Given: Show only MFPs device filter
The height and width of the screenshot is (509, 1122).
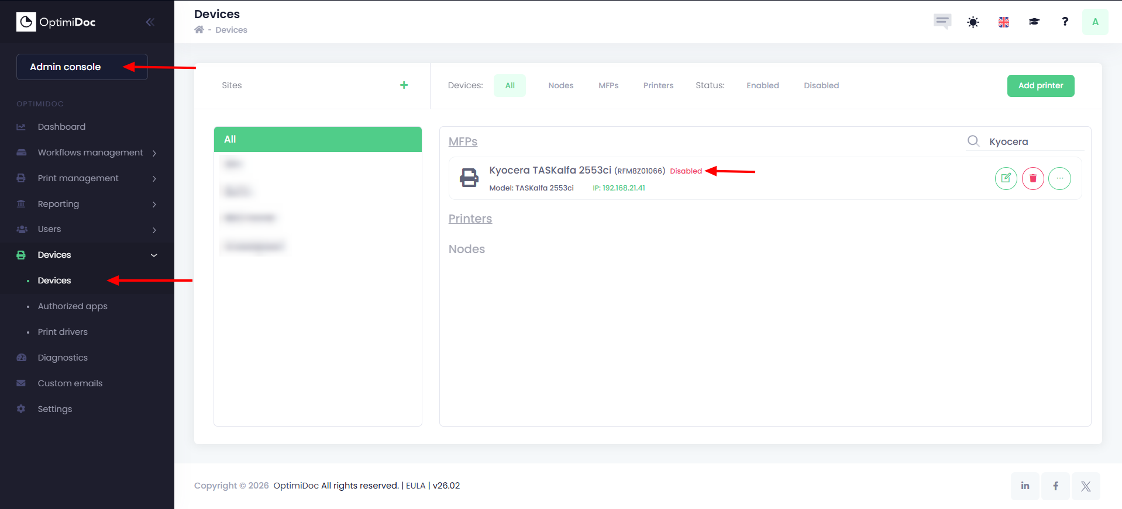Looking at the screenshot, I should tap(608, 85).
